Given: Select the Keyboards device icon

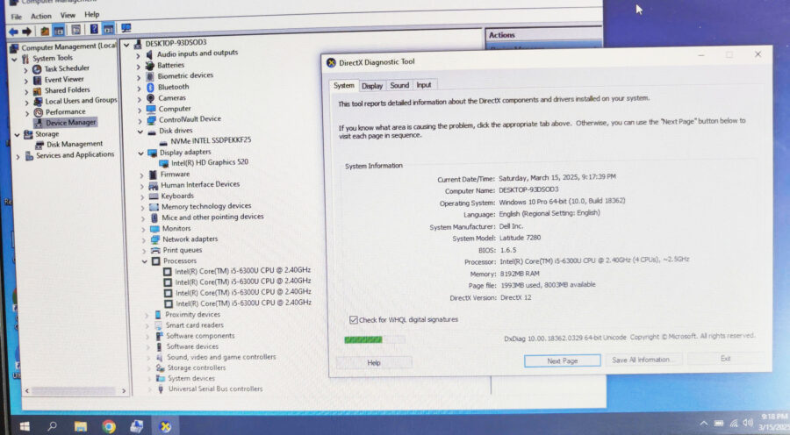Looking at the screenshot, I should tap(154, 196).
